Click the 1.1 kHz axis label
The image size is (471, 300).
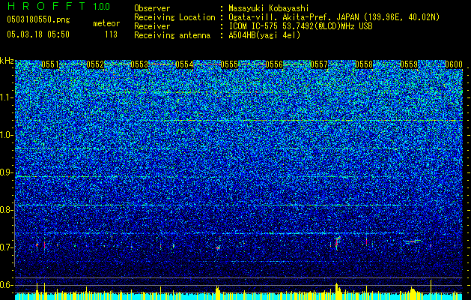pyautogui.click(x=6, y=98)
